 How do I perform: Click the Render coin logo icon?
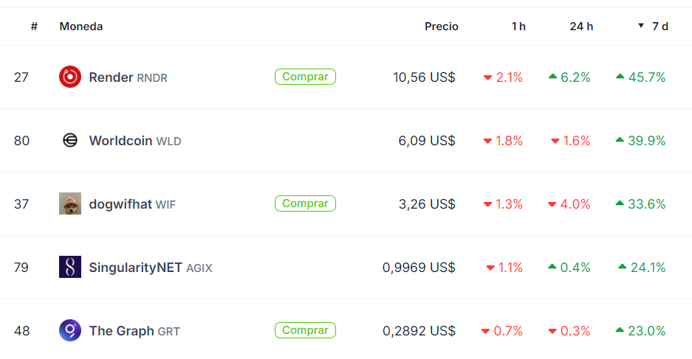[x=70, y=77]
